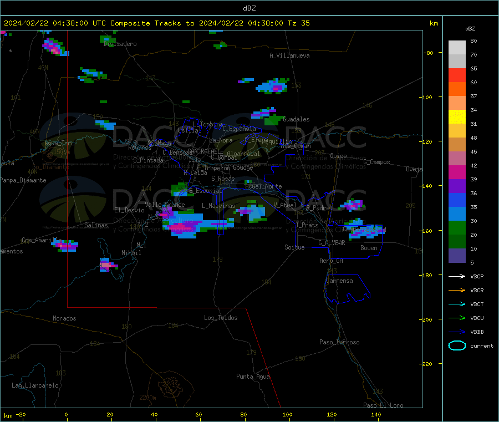Click the storm cell west of Nihuil

coord(108,265)
